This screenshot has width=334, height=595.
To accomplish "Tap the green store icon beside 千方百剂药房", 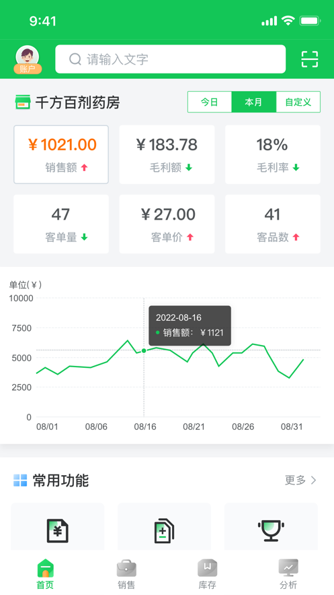I will pos(22,102).
